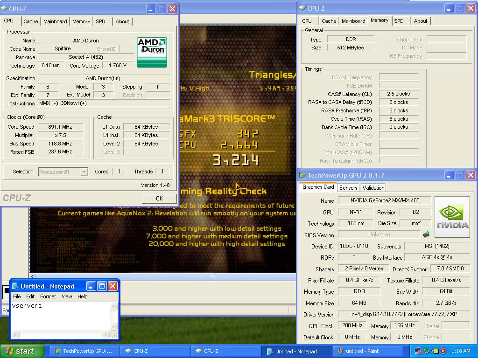Viewport: 478px width, 358px height.
Task: Activate untitled - Paint taskbar button
Action: (x=367, y=351)
